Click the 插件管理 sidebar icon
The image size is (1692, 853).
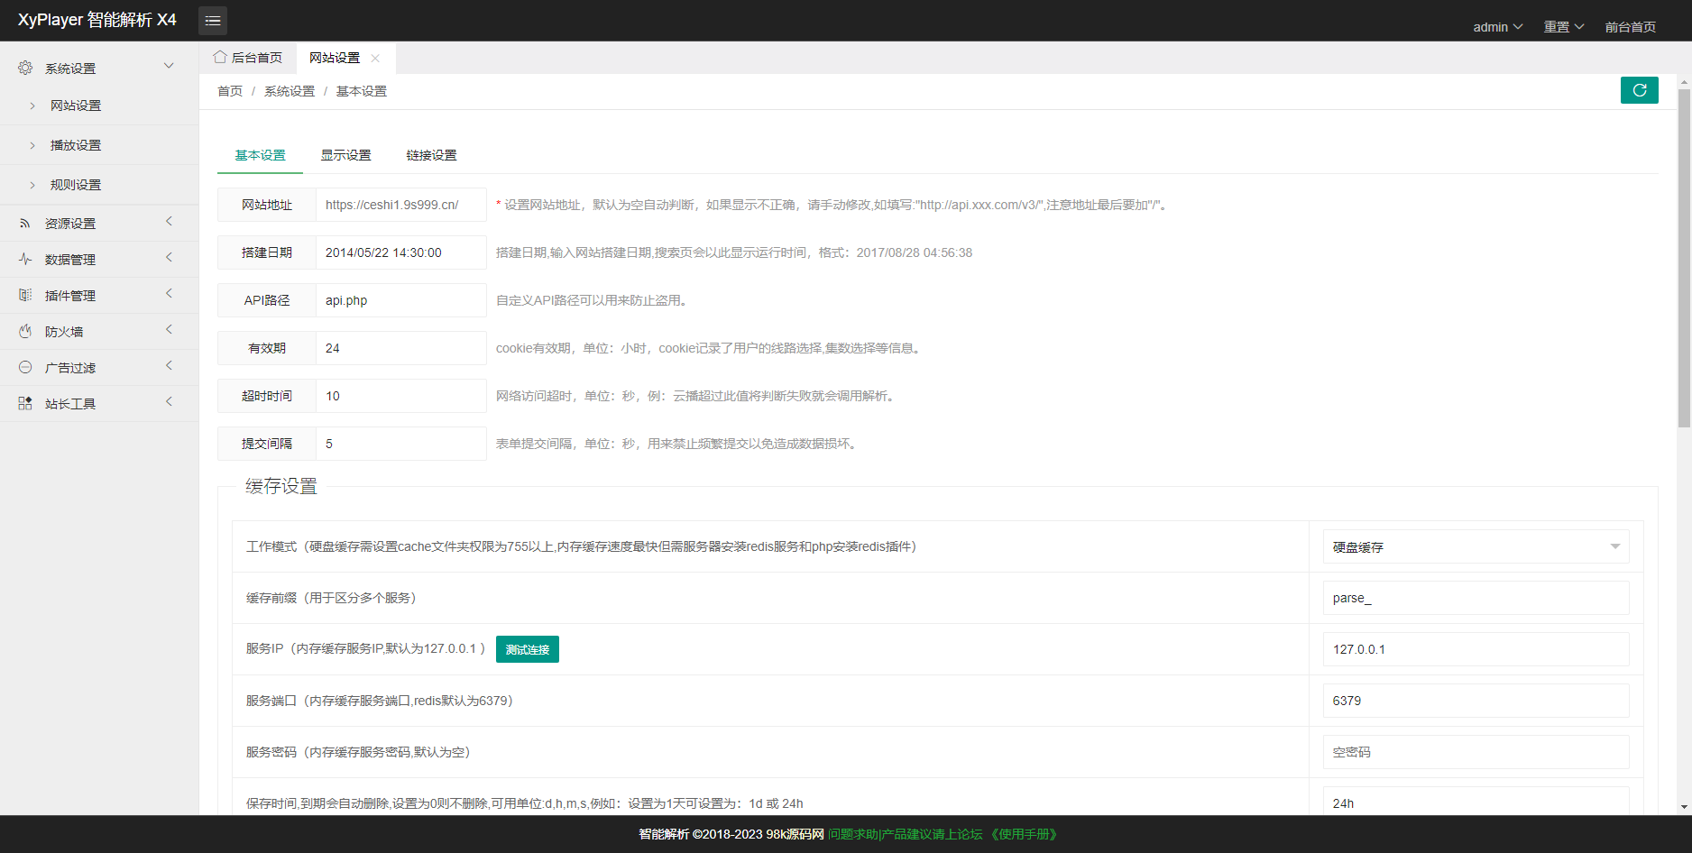click(x=25, y=295)
